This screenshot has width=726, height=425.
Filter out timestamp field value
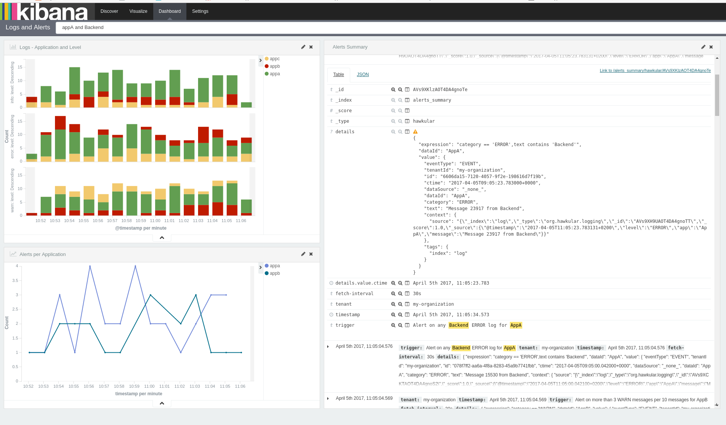(400, 315)
